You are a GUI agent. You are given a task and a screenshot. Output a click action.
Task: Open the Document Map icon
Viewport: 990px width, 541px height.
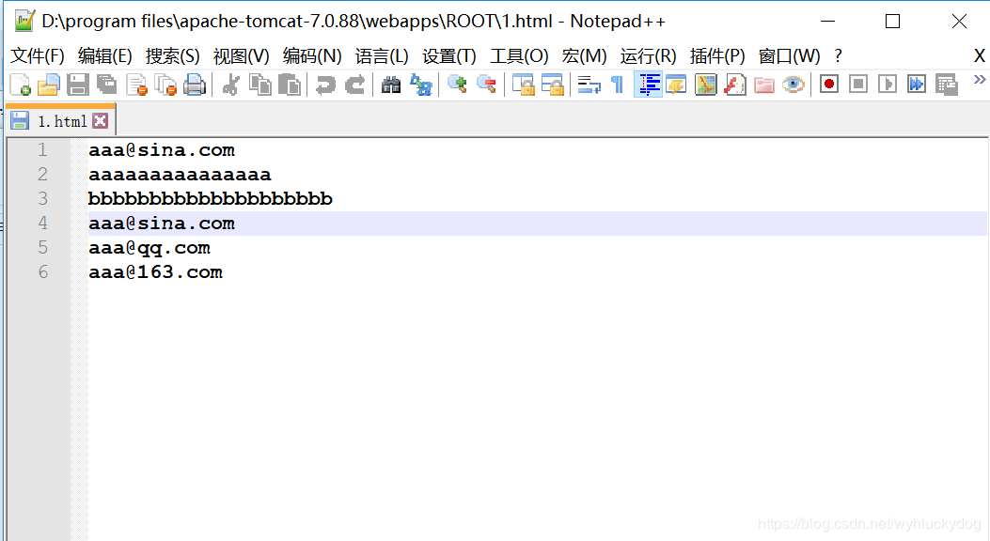(705, 84)
